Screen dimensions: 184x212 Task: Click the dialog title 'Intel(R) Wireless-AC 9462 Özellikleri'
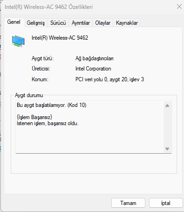(48, 7)
